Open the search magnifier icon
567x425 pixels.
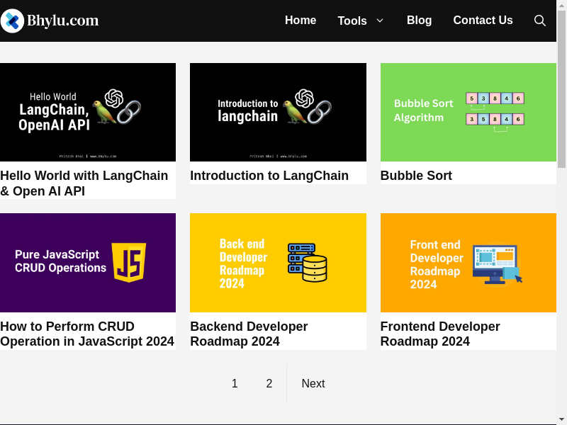(x=539, y=21)
